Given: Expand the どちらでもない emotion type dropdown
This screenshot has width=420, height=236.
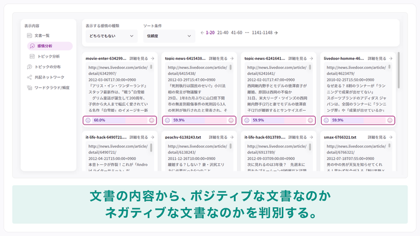Looking at the screenshot, I should 112,36.
